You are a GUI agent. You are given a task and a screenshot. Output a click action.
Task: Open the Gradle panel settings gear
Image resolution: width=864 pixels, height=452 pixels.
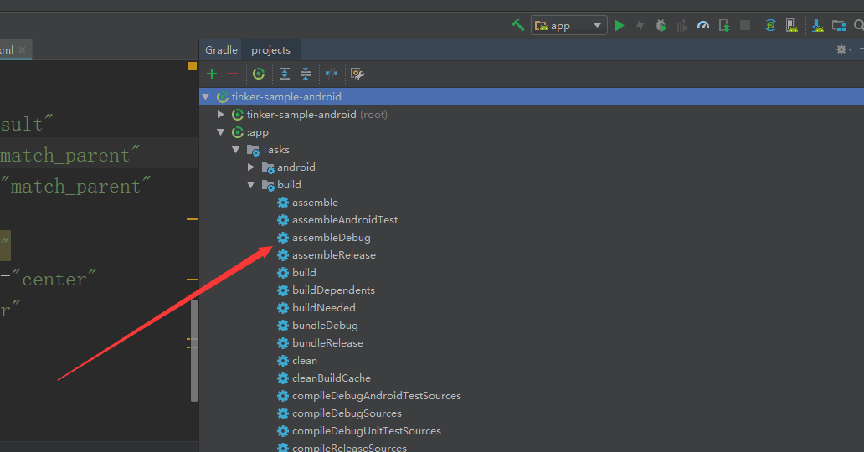(x=843, y=49)
